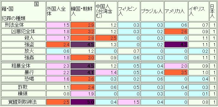This screenshot has height=107, width=218.
Task: Click the ブラジル人 header cell
Action: [152, 11]
